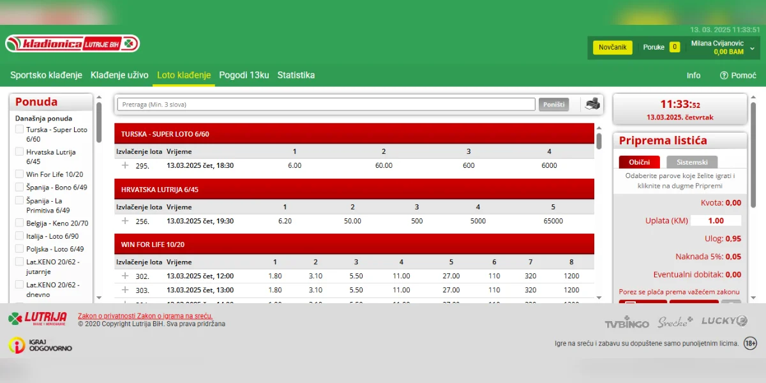The image size is (766, 383).
Task: Expand draw 295 with its plus icon
Action: tap(125, 165)
